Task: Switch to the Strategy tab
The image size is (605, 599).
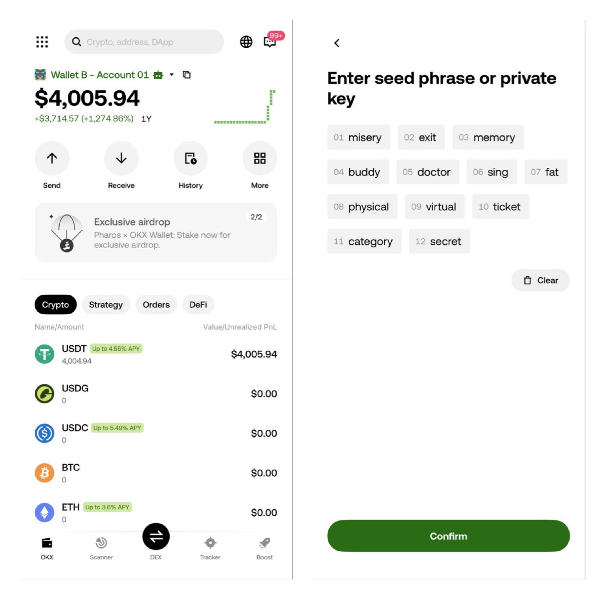Action: (106, 304)
